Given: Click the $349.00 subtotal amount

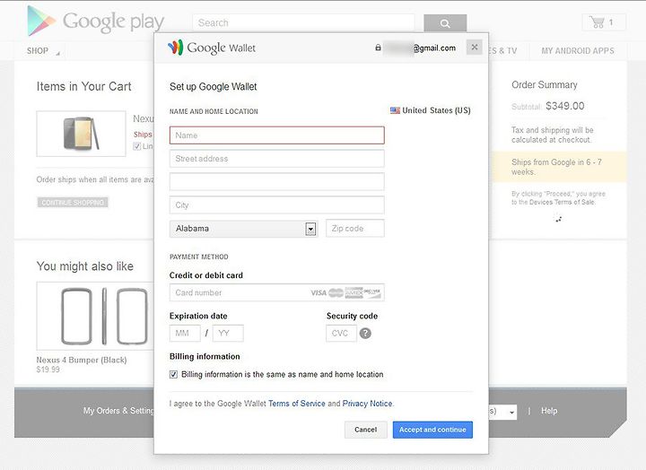Looking at the screenshot, I should pyautogui.click(x=565, y=106).
